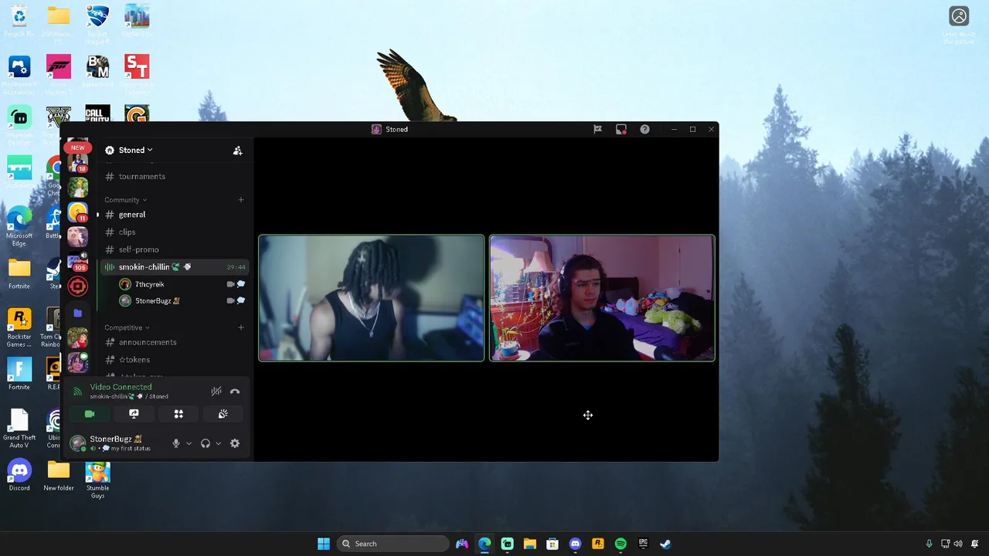Focus StonerBugz's video tile
Viewport: 989px width, 556px height.
click(x=602, y=298)
